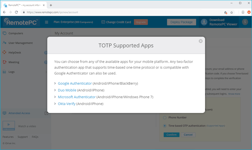Open Meeting in the sidebar
This screenshot has width=252, height=150.
click(x=14, y=62)
